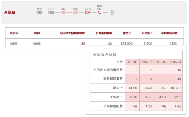Click the 2015-07 date column header

147,62
